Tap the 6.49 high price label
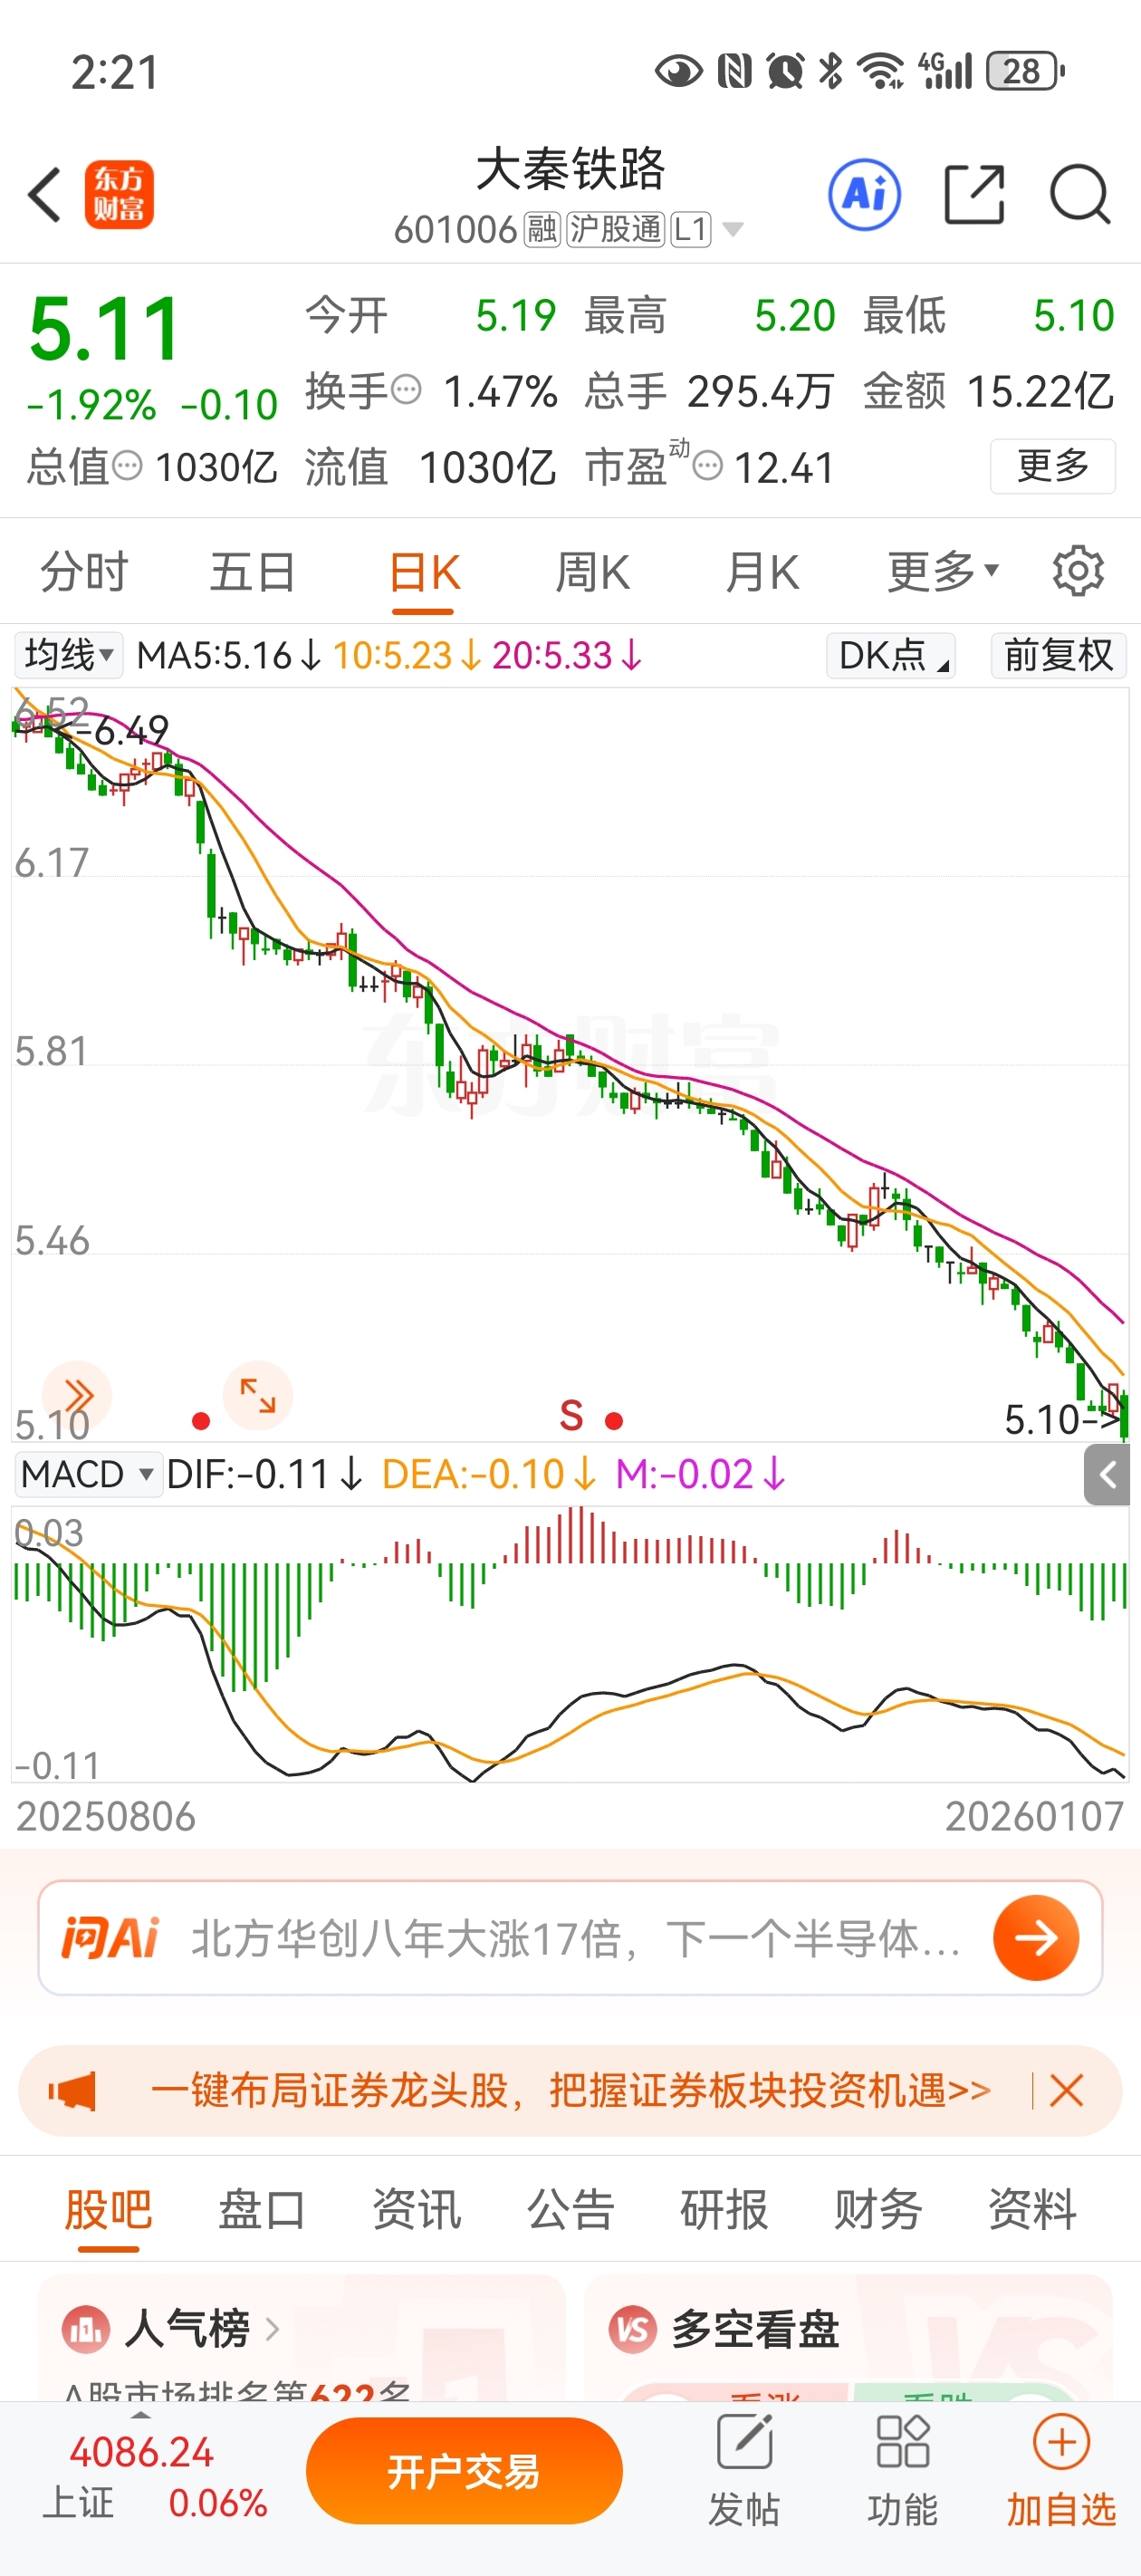The height and width of the screenshot is (2576, 1141). coord(131,731)
